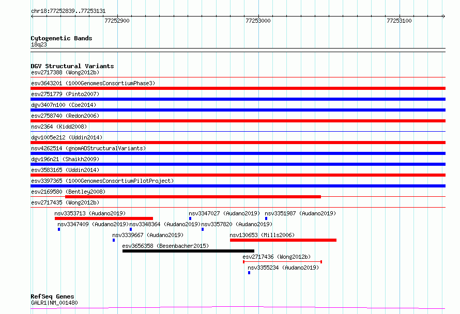Click the nsv3348364 (Audano2019) blue marker
The width and height of the screenshot is (460, 314).
click(131, 229)
